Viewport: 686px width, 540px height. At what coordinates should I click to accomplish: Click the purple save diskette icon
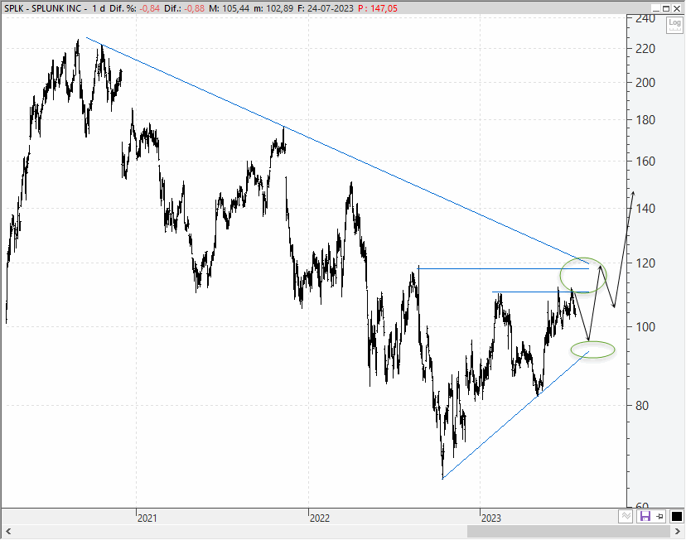click(x=645, y=516)
